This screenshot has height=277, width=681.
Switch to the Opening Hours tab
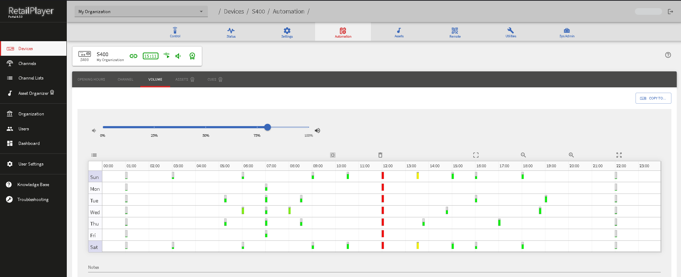pos(91,80)
